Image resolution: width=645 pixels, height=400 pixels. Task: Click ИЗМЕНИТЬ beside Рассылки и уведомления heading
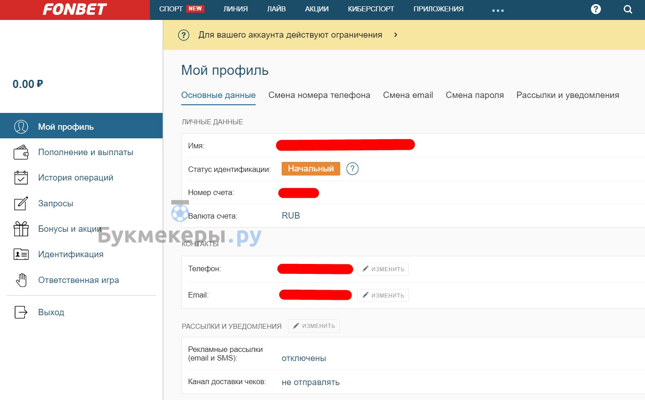(x=314, y=326)
